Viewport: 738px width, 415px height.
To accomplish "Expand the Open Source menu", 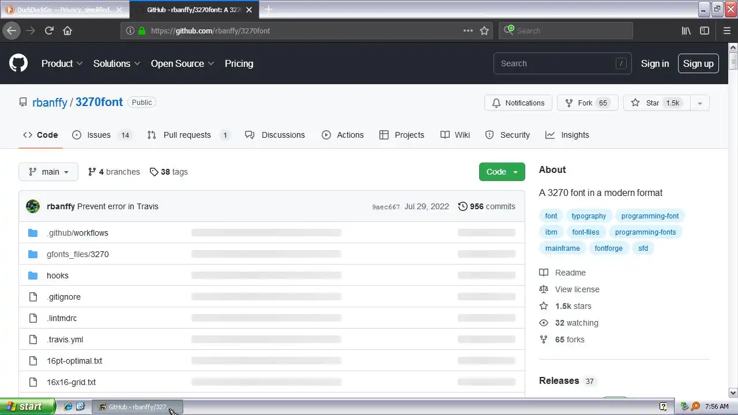I will [x=183, y=63].
